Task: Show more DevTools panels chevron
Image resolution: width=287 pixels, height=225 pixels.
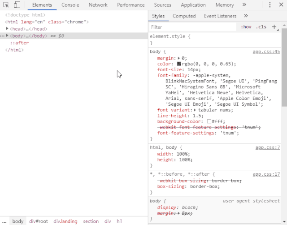Action: point(244,4)
